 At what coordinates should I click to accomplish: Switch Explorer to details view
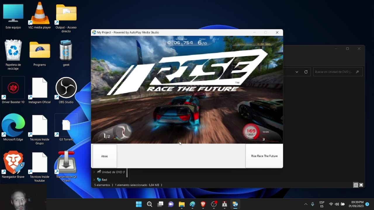(x=356, y=185)
